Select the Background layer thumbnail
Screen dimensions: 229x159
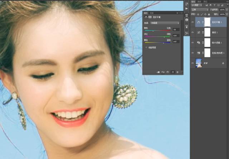tap(199, 63)
